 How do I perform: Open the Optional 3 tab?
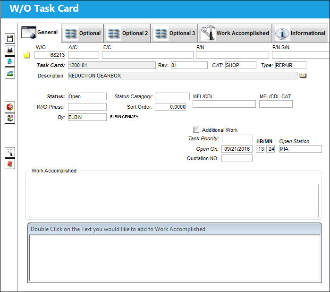[x=175, y=33]
